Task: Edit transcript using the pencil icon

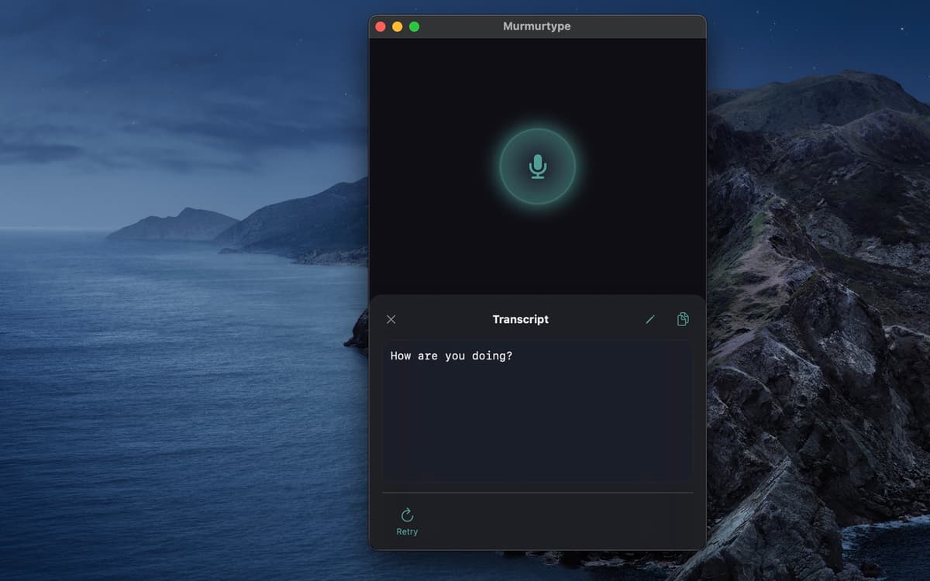Action: click(x=650, y=319)
